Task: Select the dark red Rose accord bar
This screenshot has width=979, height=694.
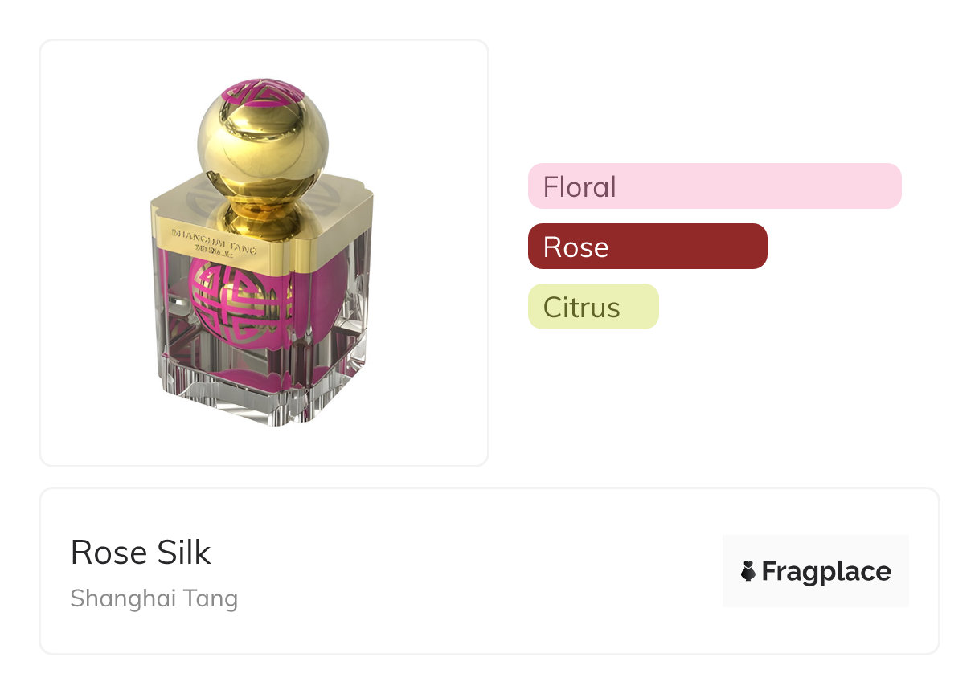Action: click(x=647, y=247)
